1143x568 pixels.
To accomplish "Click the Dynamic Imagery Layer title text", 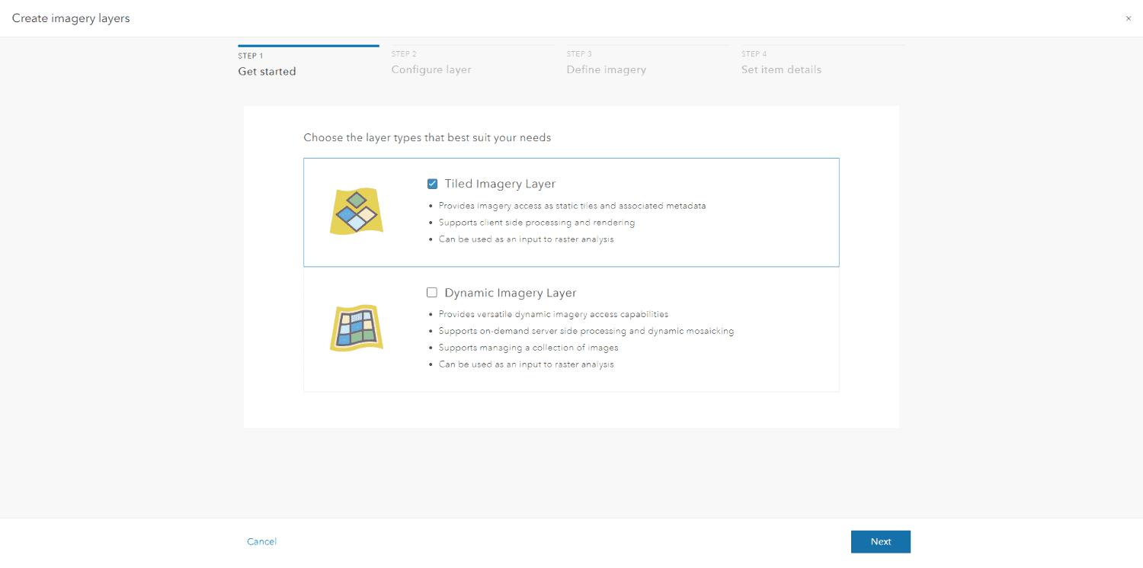I will tap(510, 292).
